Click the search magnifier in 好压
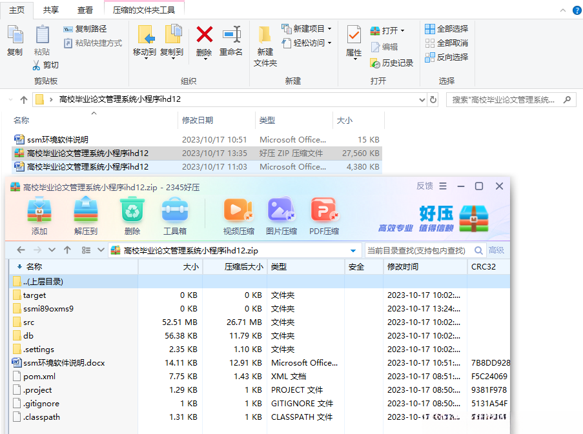Viewport: 583px width, 434px height. click(x=478, y=251)
